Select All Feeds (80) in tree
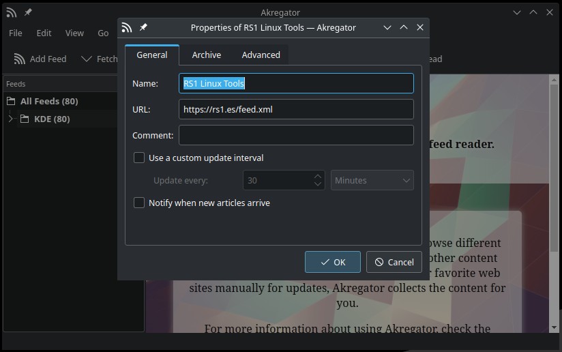562x352 pixels. (49, 101)
